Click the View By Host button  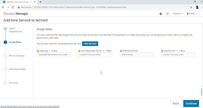coord(90,44)
